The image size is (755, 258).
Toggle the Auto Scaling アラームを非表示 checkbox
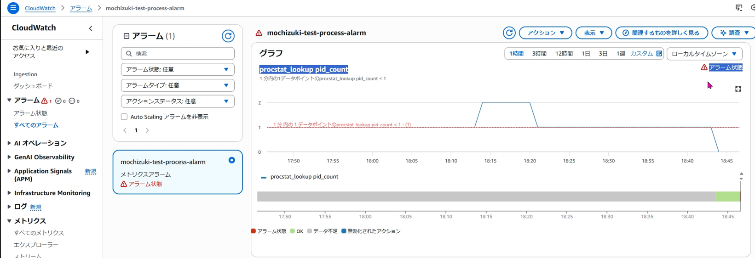pyautogui.click(x=124, y=117)
